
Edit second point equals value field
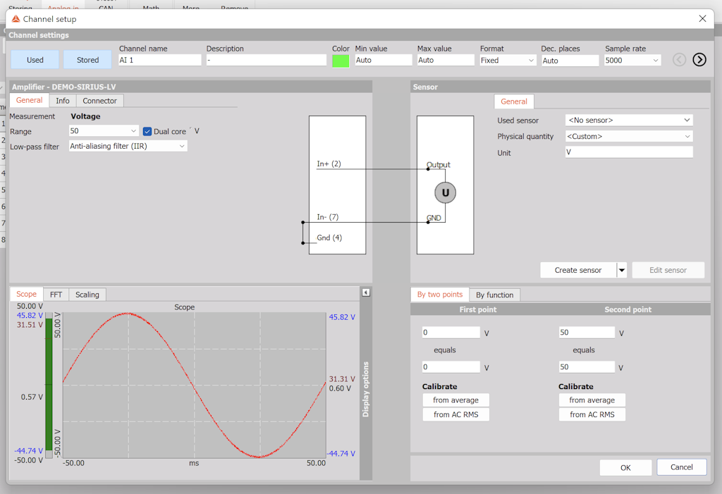coord(587,367)
